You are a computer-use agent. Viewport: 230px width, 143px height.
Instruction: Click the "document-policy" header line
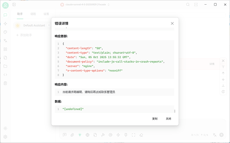pyautogui.click(x=115, y=62)
